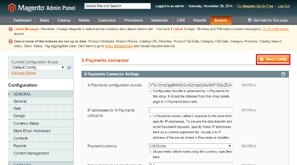The image size is (297, 165).
Task: Click the Latest Message warning icon
Action: [x=11, y=29]
